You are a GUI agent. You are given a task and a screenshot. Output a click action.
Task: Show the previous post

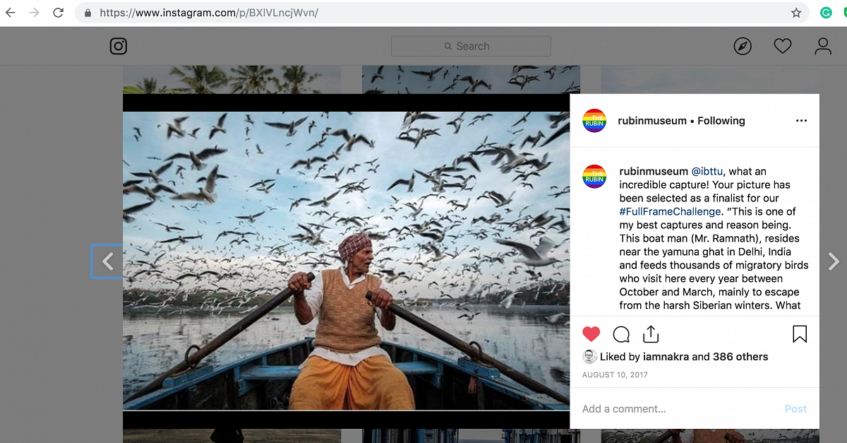coord(107,261)
